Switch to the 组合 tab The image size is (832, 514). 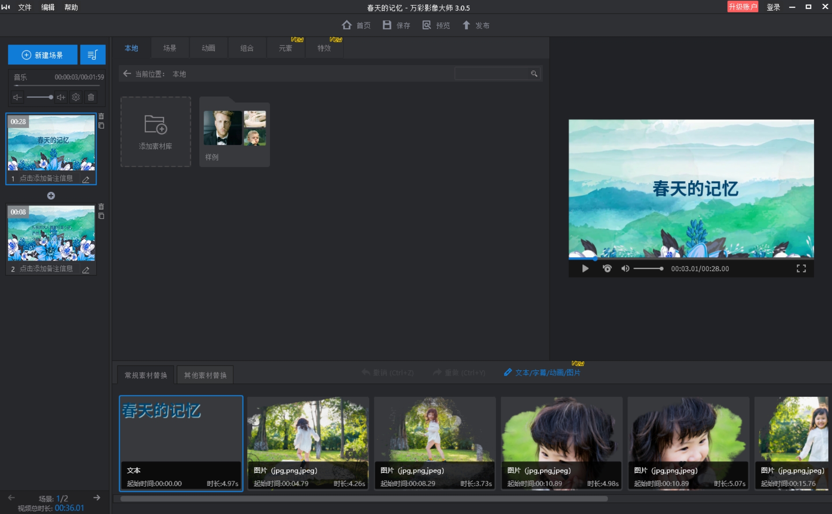247,48
